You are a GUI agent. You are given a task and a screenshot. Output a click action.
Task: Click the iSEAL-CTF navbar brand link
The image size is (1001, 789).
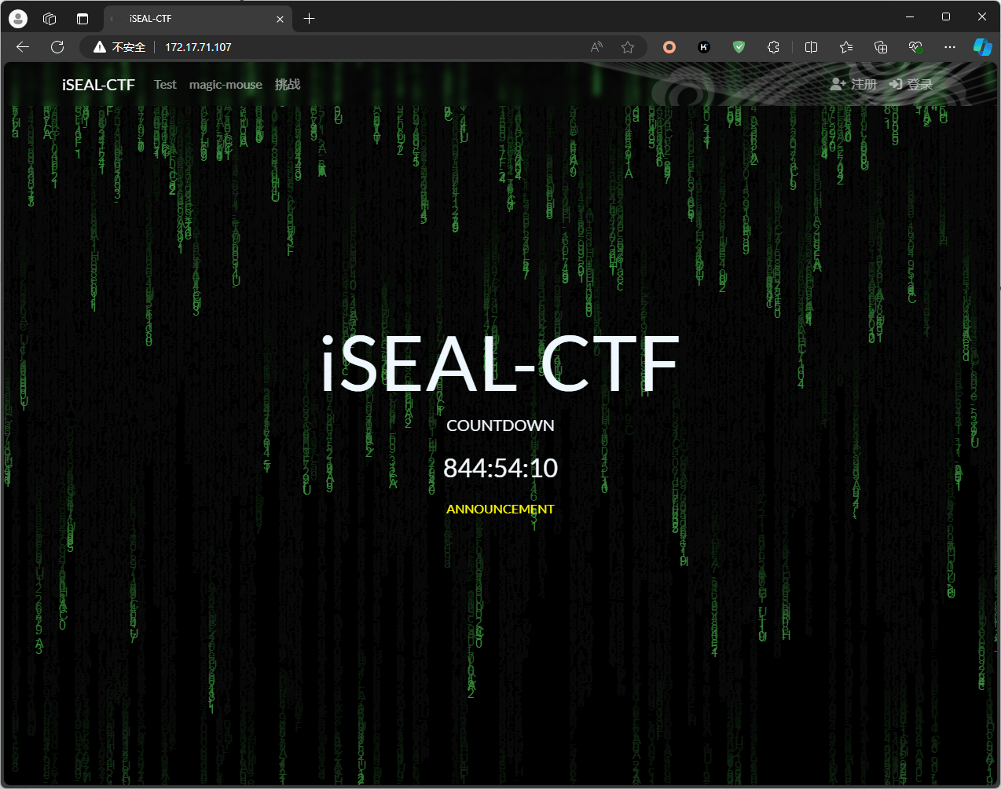click(98, 85)
